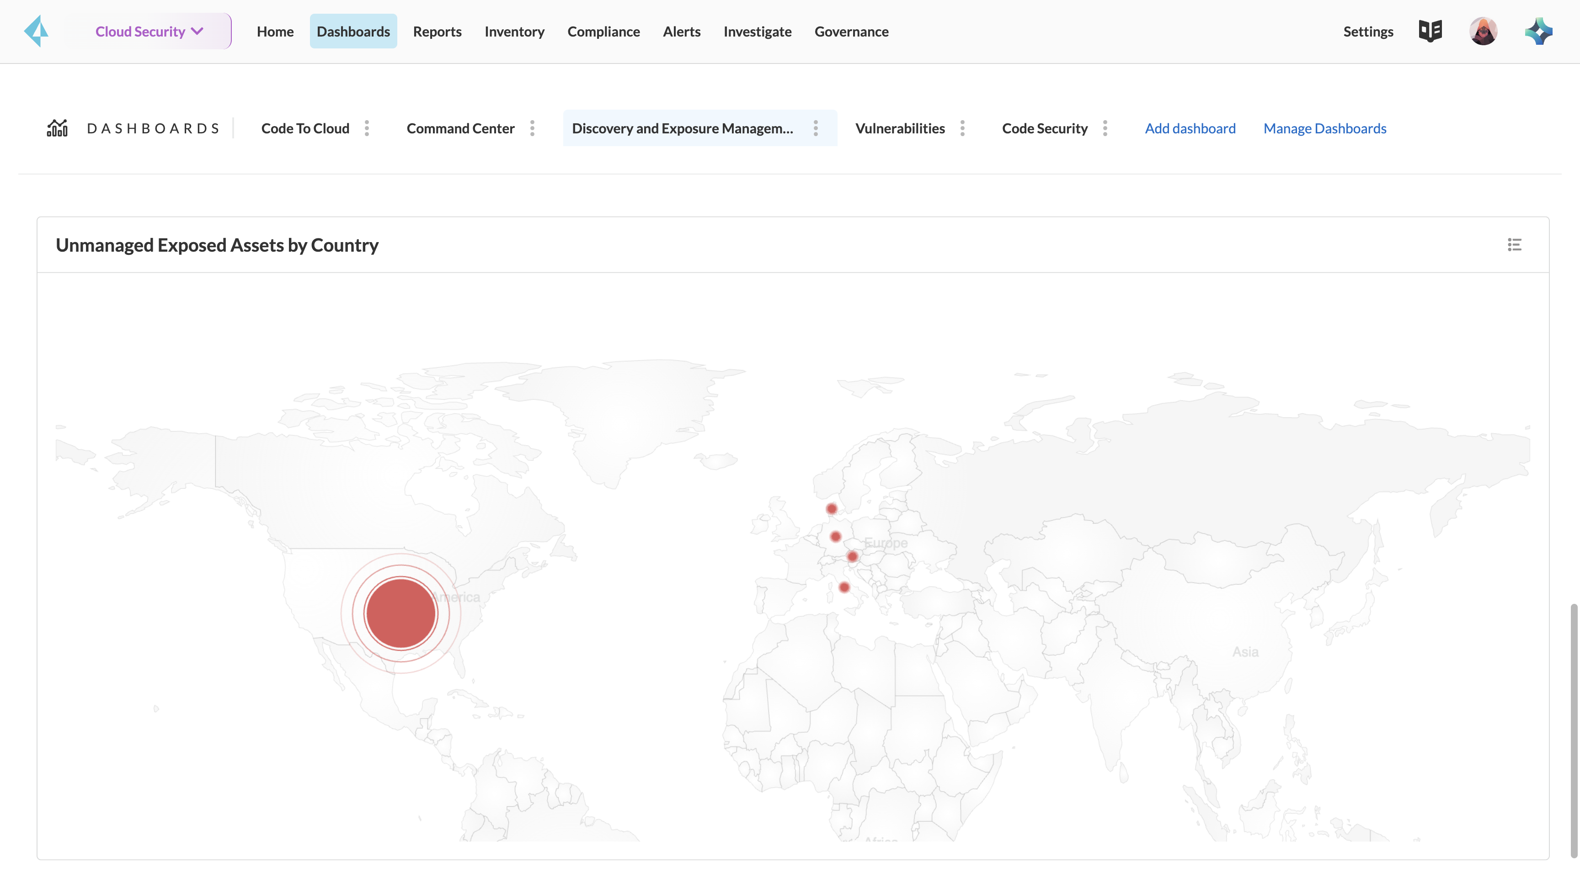Open Code Security tab three-dot menu

(x=1105, y=128)
